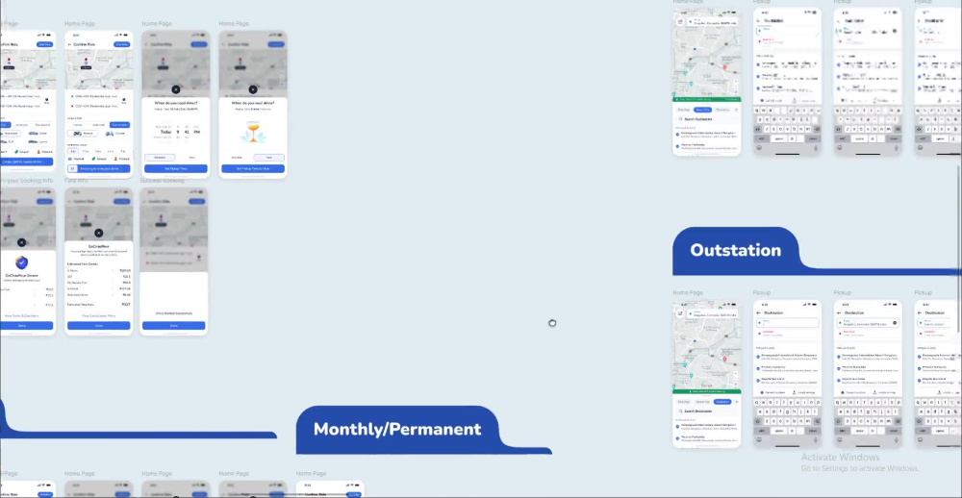Select the 1 hr duration chip
The image size is (962, 498).
pos(73,151)
